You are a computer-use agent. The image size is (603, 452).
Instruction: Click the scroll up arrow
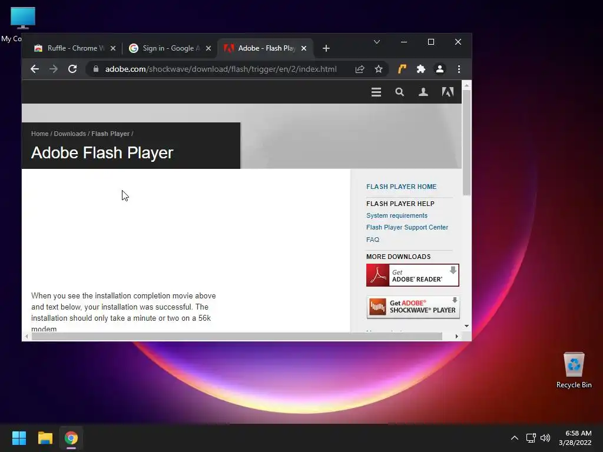point(466,85)
